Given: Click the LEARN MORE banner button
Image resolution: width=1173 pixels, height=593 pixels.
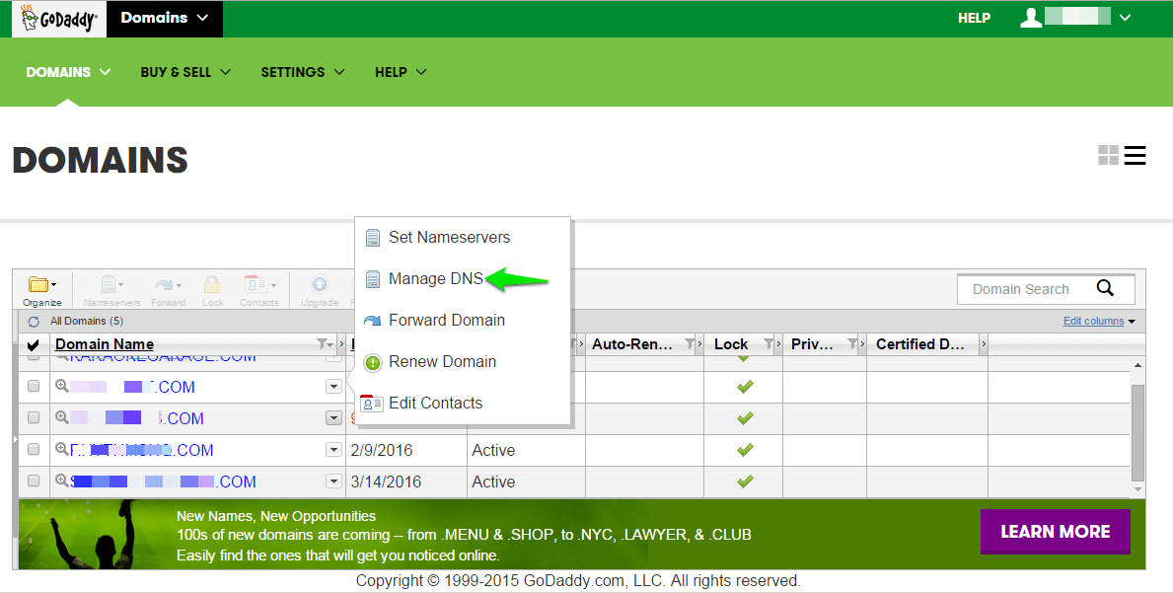Looking at the screenshot, I should (1056, 532).
